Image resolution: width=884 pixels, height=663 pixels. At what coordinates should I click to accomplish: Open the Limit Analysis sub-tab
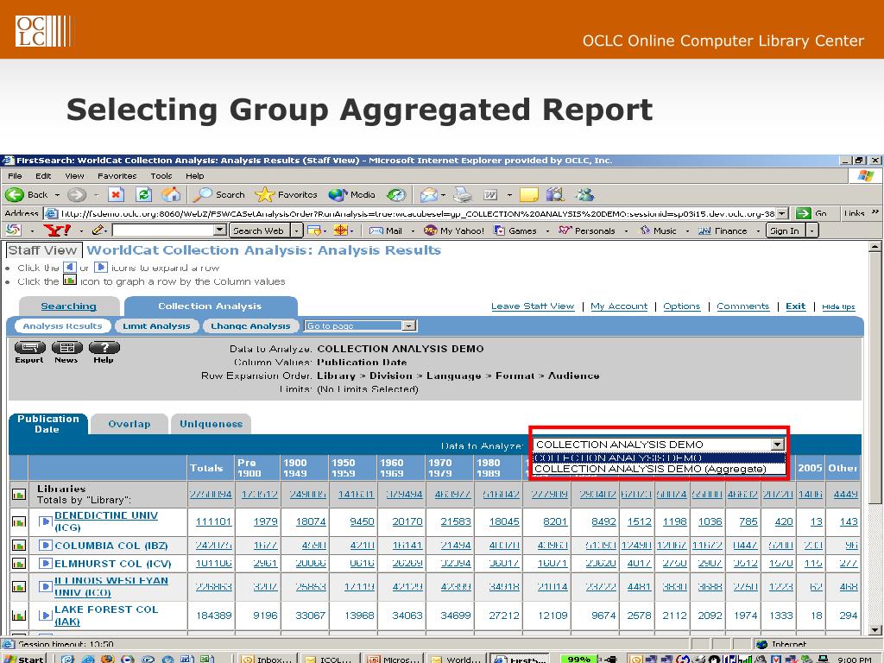click(x=157, y=325)
